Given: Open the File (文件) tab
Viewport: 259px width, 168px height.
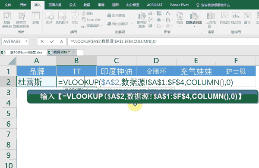Looking at the screenshot, I should (8, 5).
